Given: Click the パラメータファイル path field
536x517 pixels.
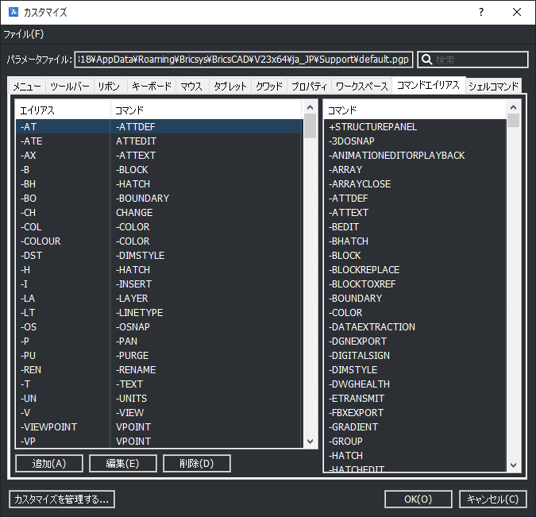Looking at the screenshot, I should pos(244,60).
